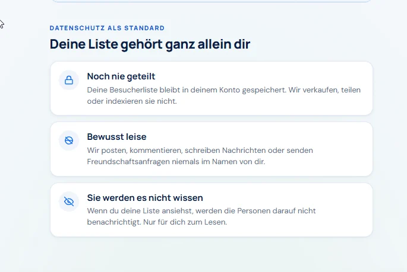Click the blocked circle icon beside Bewusst leise
The height and width of the screenshot is (272, 407).
(x=69, y=140)
